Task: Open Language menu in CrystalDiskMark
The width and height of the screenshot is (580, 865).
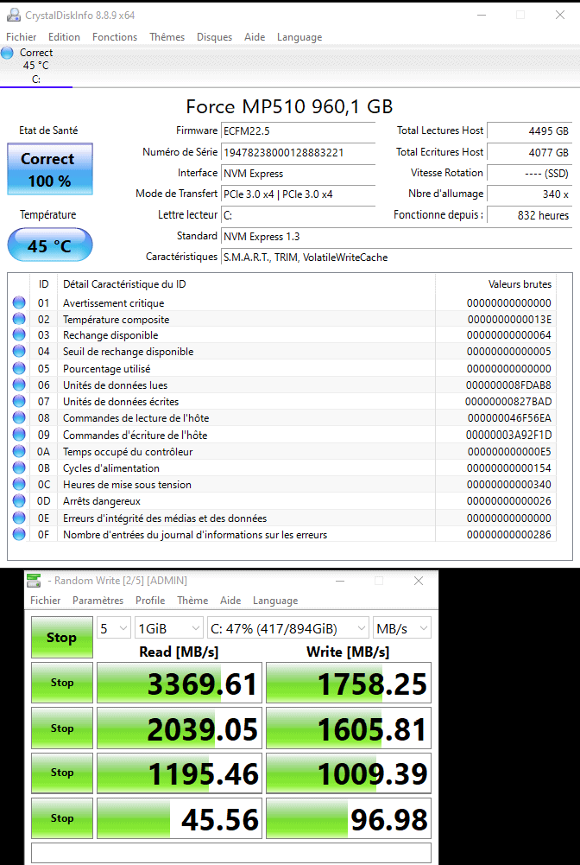Action: click(x=274, y=601)
